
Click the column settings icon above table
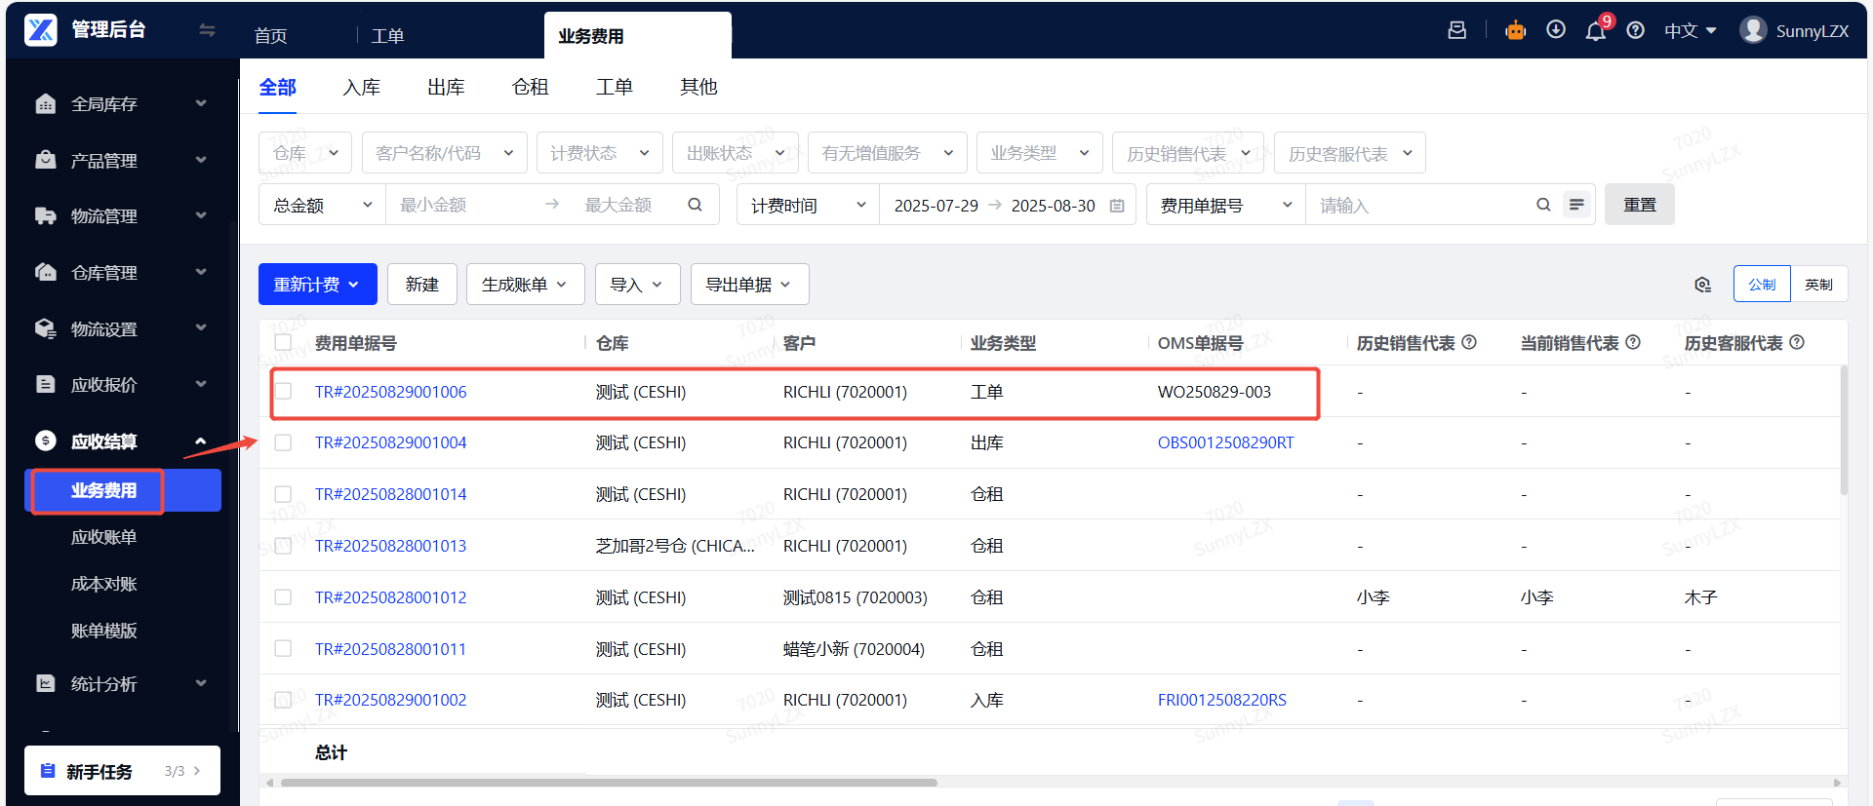tap(1702, 285)
